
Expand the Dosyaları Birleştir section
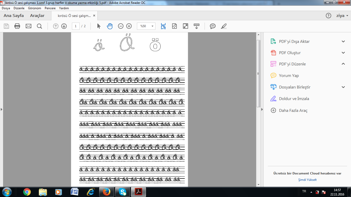coord(343,87)
